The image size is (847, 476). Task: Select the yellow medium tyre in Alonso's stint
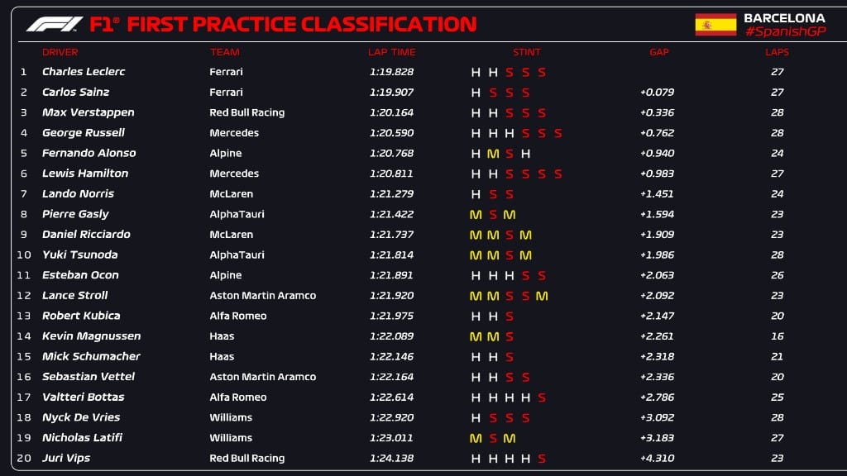(493, 154)
